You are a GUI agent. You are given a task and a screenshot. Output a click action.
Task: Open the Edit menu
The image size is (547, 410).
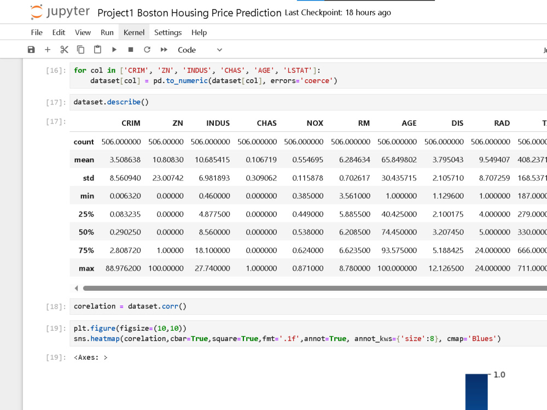pos(59,32)
